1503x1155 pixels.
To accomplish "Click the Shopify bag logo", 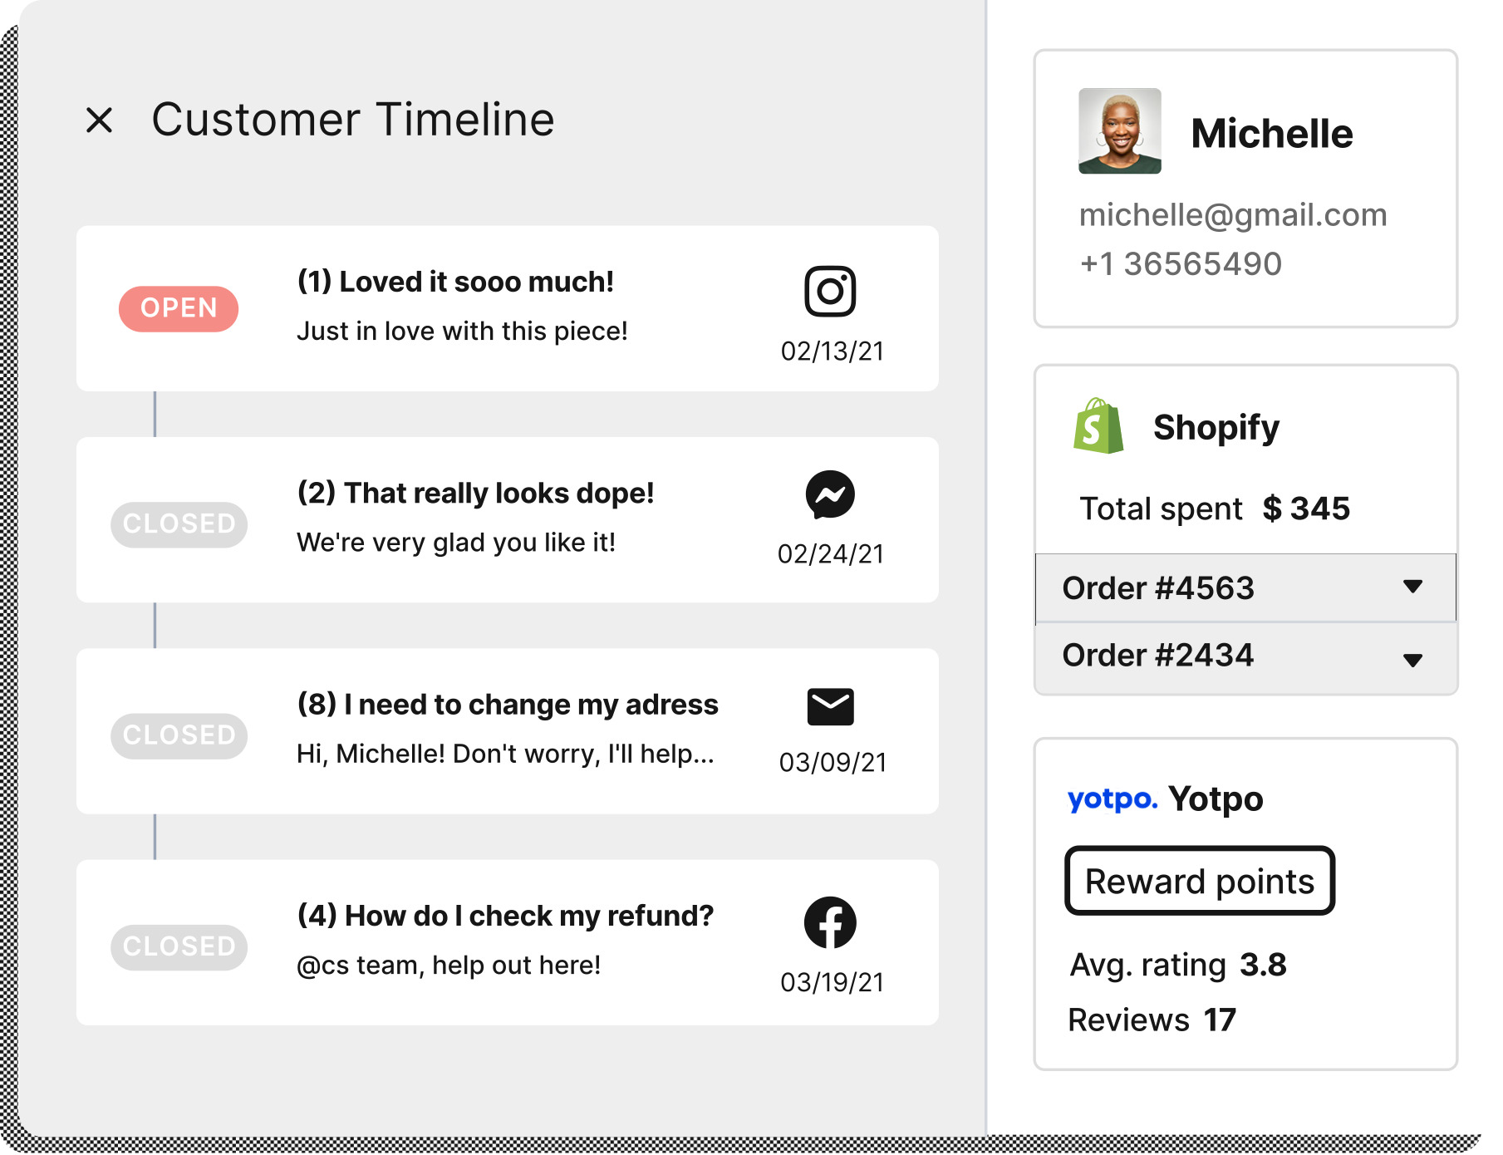I will pyautogui.click(x=1098, y=426).
